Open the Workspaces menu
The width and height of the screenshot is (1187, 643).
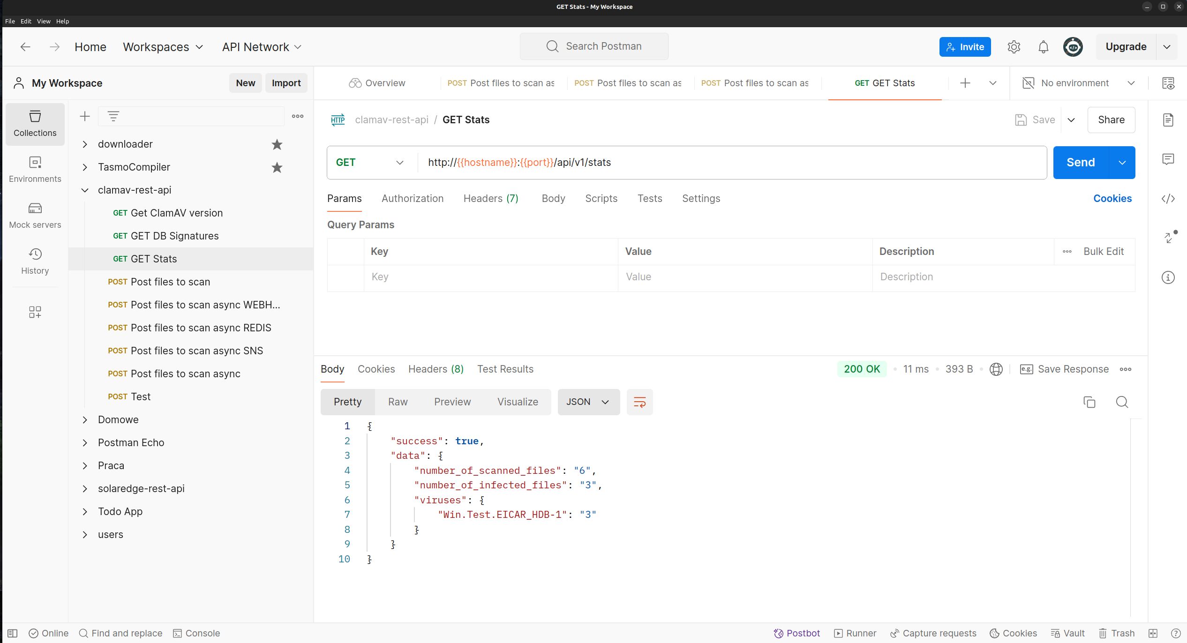tap(163, 47)
